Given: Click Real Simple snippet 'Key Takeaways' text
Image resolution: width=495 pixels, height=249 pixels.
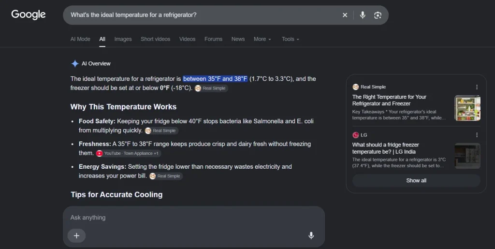Looking at the screenshot, I should (399, 115).
